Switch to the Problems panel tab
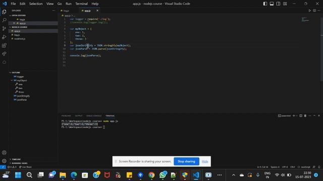 [x=66, y=116]
